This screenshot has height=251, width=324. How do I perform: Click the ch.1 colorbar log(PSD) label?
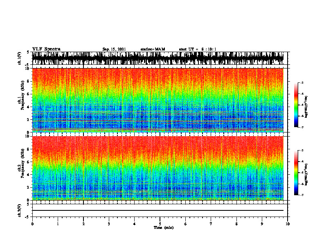click(x=306, y=107)
